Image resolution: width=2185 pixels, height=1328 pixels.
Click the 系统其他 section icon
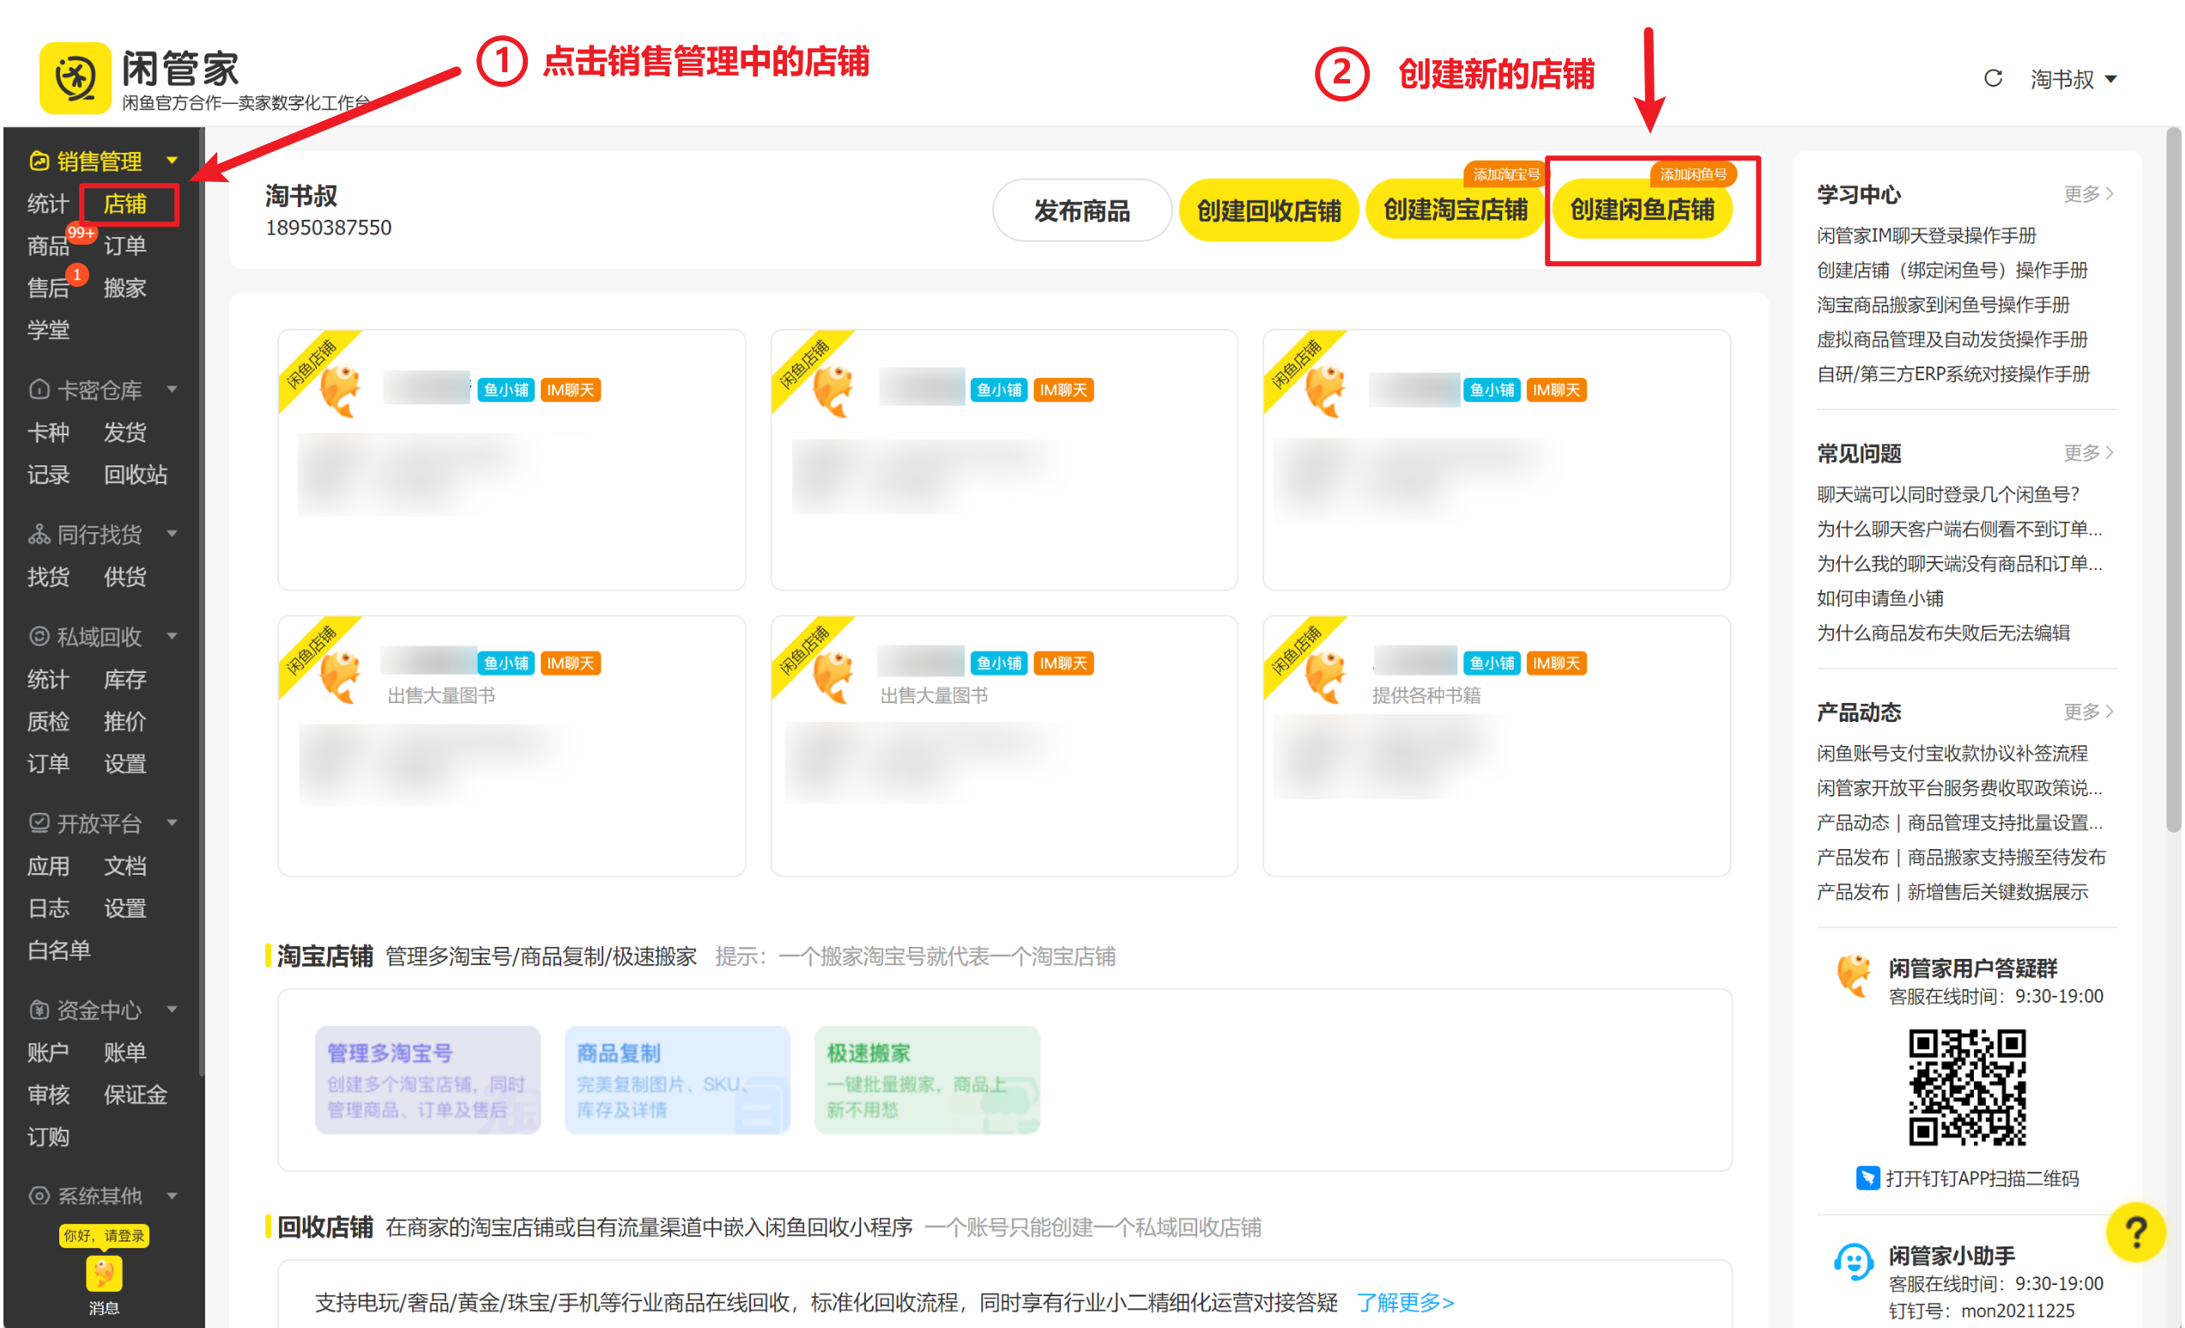pyautogui.click(x=39, y=1196)
